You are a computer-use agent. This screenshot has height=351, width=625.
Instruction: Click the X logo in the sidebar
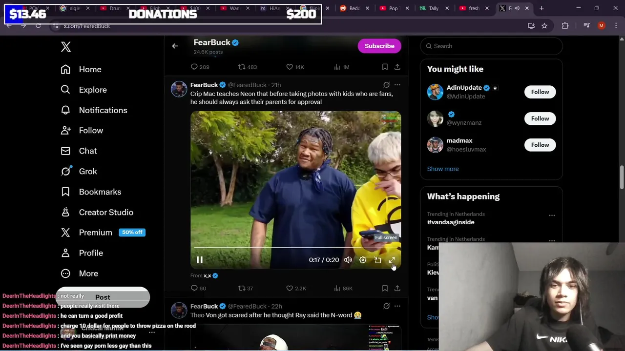(x=66, y=47)
